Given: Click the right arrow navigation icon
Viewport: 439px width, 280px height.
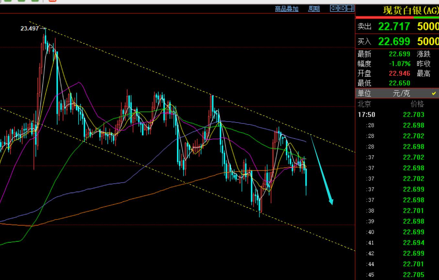Looking at the screenshot, I should [x=342, y=8].
